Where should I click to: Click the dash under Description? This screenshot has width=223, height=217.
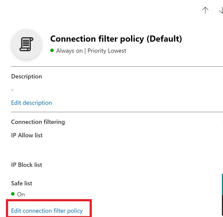[x=12, y=90]
